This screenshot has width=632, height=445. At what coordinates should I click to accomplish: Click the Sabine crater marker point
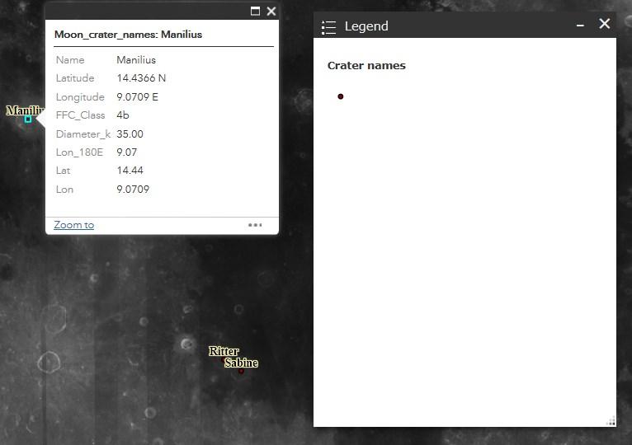(x=241, y=371)
